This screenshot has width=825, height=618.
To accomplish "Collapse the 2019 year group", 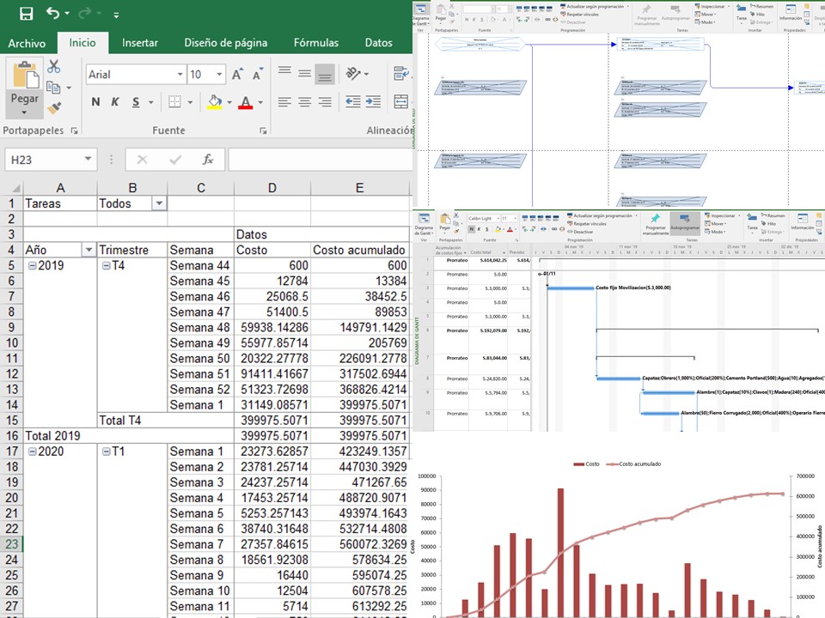I will coord(32,266).
